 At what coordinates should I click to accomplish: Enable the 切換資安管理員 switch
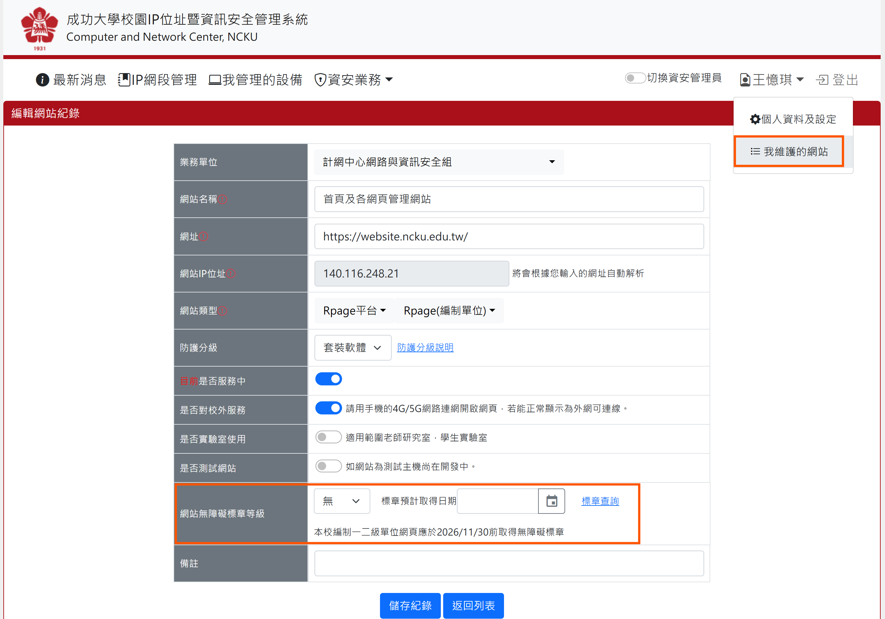pyautogui.click(x=635, y=78)
